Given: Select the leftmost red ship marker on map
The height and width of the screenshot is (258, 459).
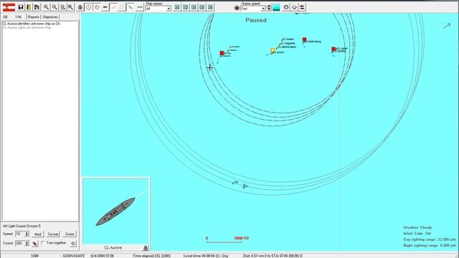Looking at the screenshot, I should click(x=222, y=53).
